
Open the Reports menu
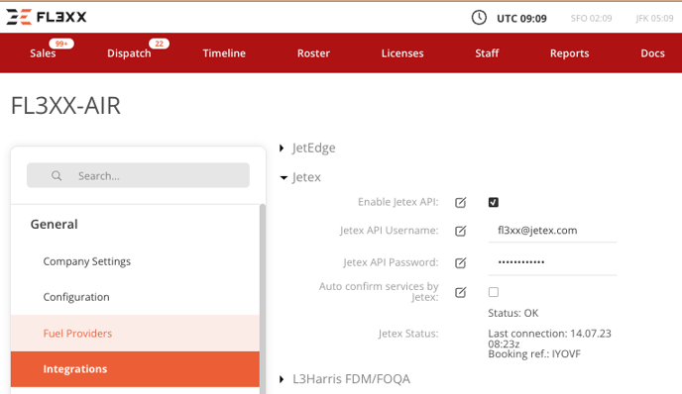coord(569,53)
